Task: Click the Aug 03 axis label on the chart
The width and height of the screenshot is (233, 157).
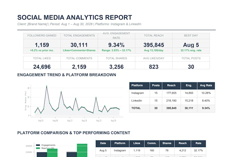Action: (x=41, y=120)
